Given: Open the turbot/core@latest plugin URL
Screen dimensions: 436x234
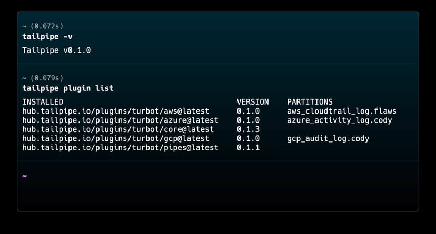Looking at the screenshot, I should pos(117,129).
